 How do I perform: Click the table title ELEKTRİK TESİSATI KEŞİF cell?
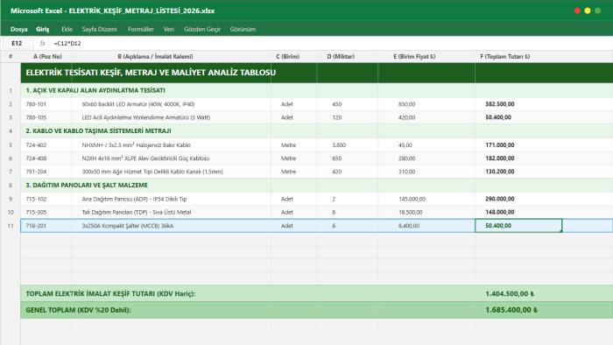coord(151,73)
